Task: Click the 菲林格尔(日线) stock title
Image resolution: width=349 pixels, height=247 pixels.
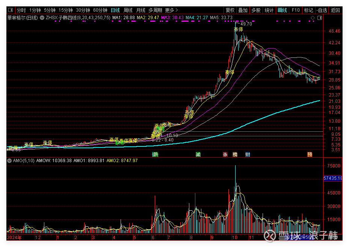Action: tap(23, 18)
